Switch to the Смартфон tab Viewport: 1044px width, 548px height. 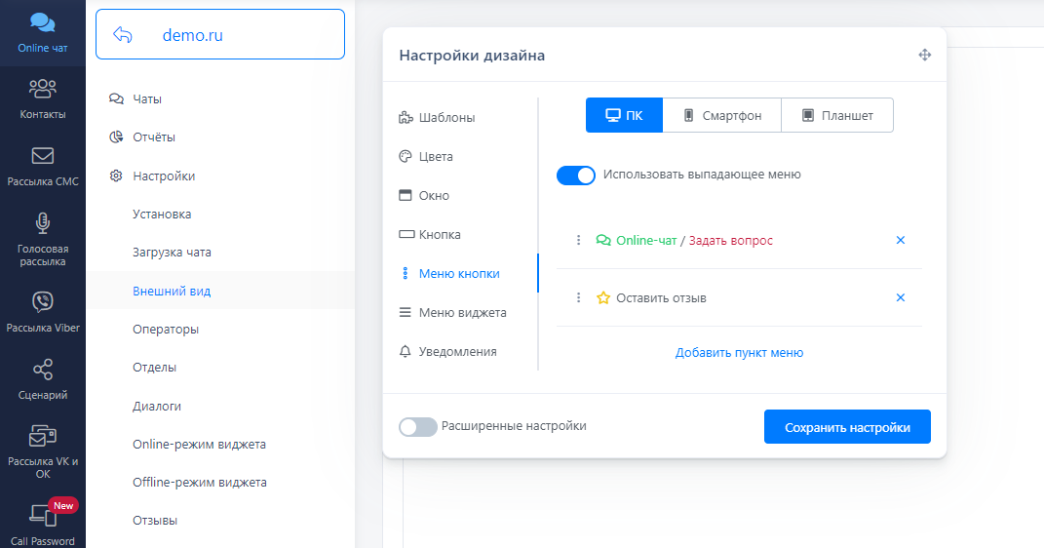721,115
